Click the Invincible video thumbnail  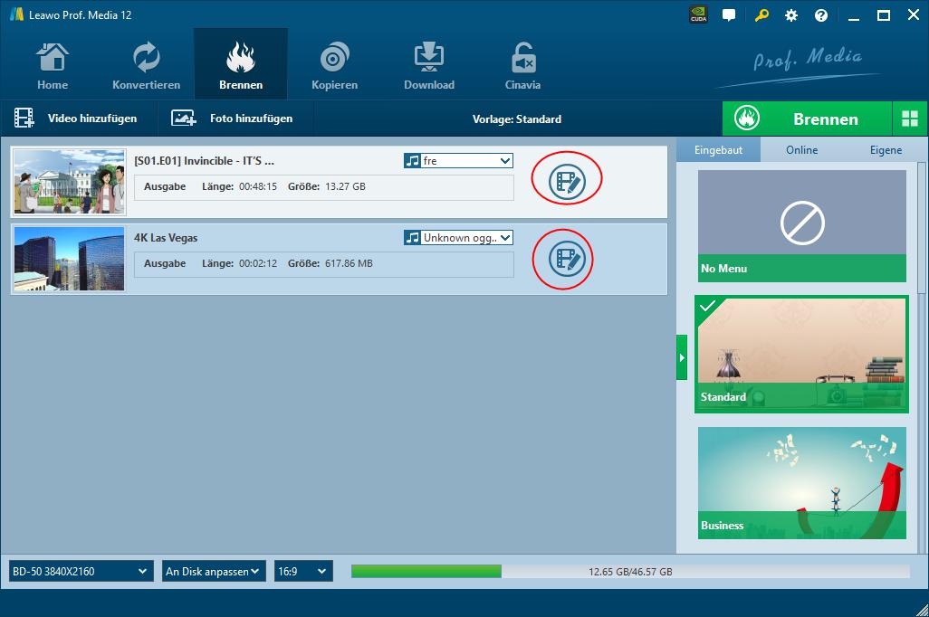[70, 182]
